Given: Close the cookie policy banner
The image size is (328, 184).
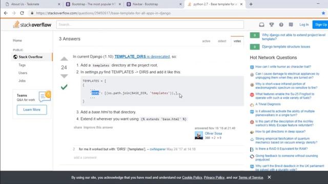Looking at the screenshot, I should point(269,177).
